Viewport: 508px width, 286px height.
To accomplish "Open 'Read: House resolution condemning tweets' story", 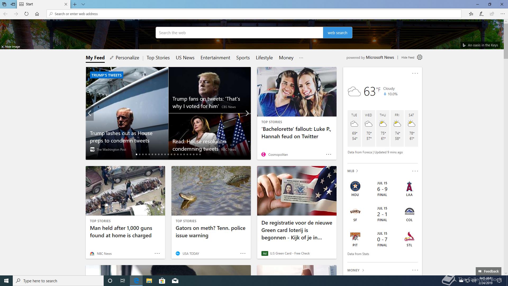I will click(x=199, y=145).
